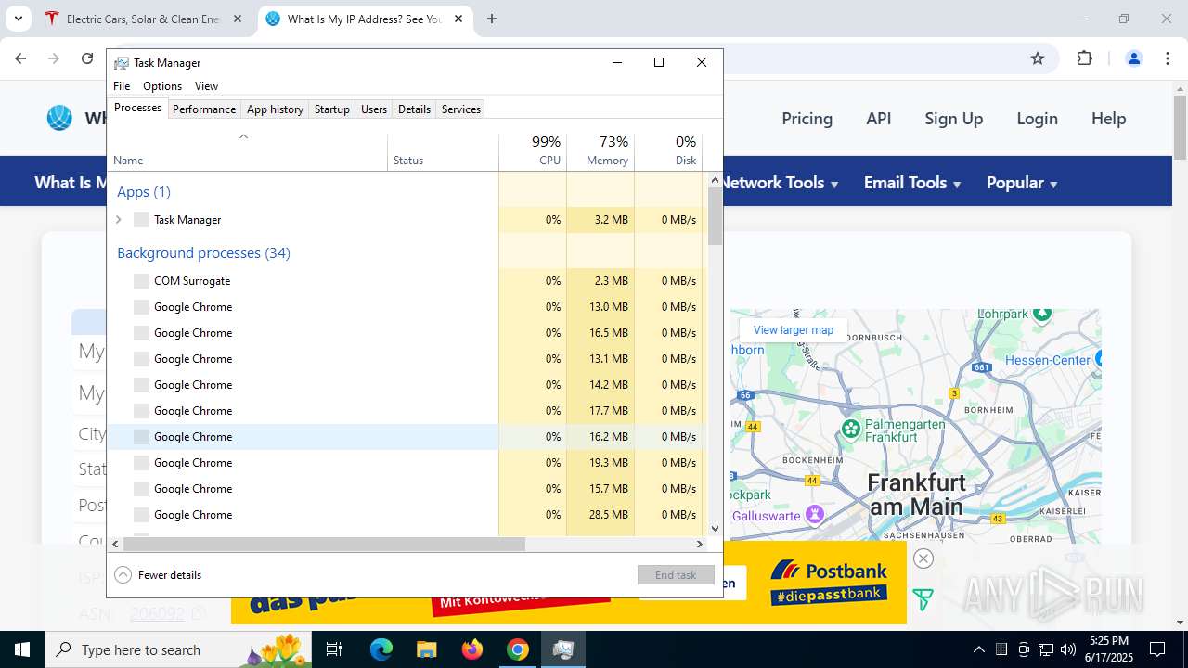Image resolution: width=1188 pixels, height=668 pixels.
Task: Open the API link in site header
Action: [879, 119]
